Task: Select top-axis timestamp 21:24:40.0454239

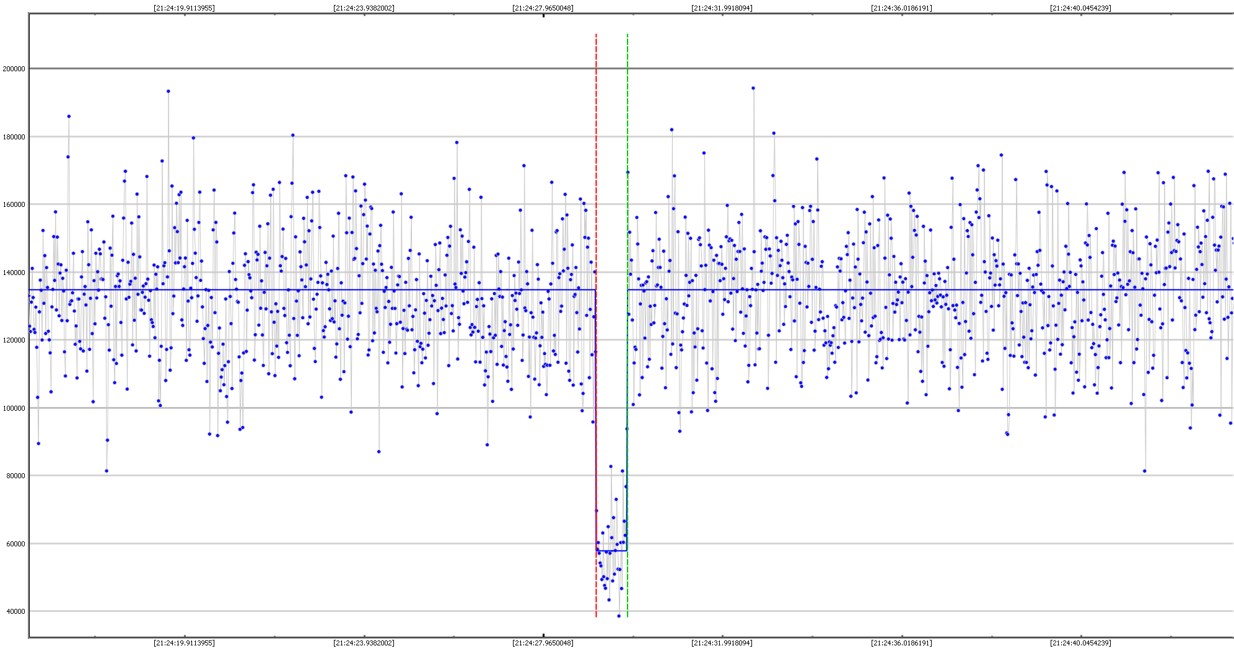Action: point(1081,8)
